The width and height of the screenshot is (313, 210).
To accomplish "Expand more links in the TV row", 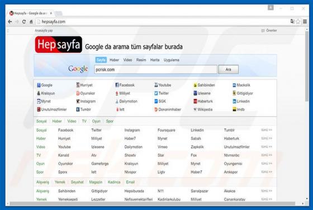I will [x=267, y=155].
